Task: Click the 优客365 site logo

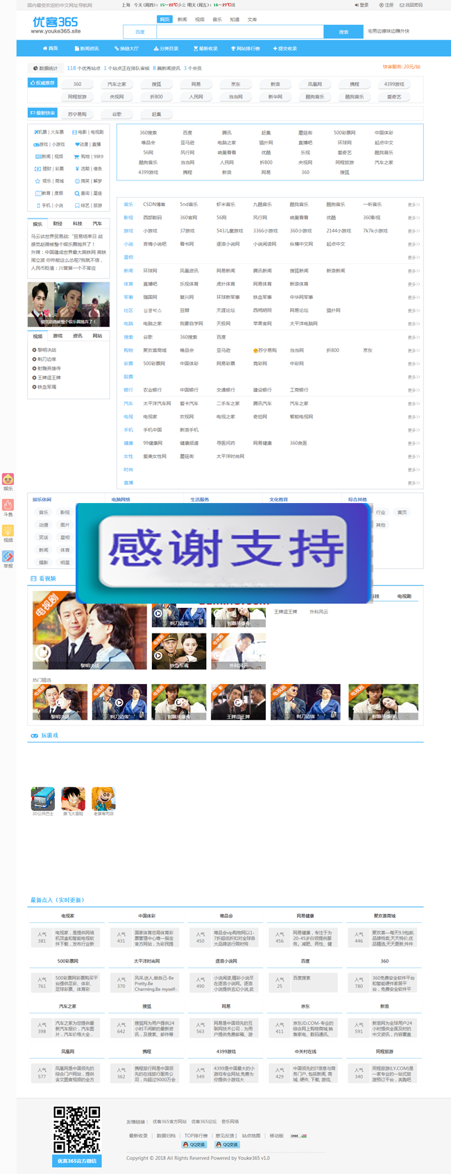Action: point(56,26)
